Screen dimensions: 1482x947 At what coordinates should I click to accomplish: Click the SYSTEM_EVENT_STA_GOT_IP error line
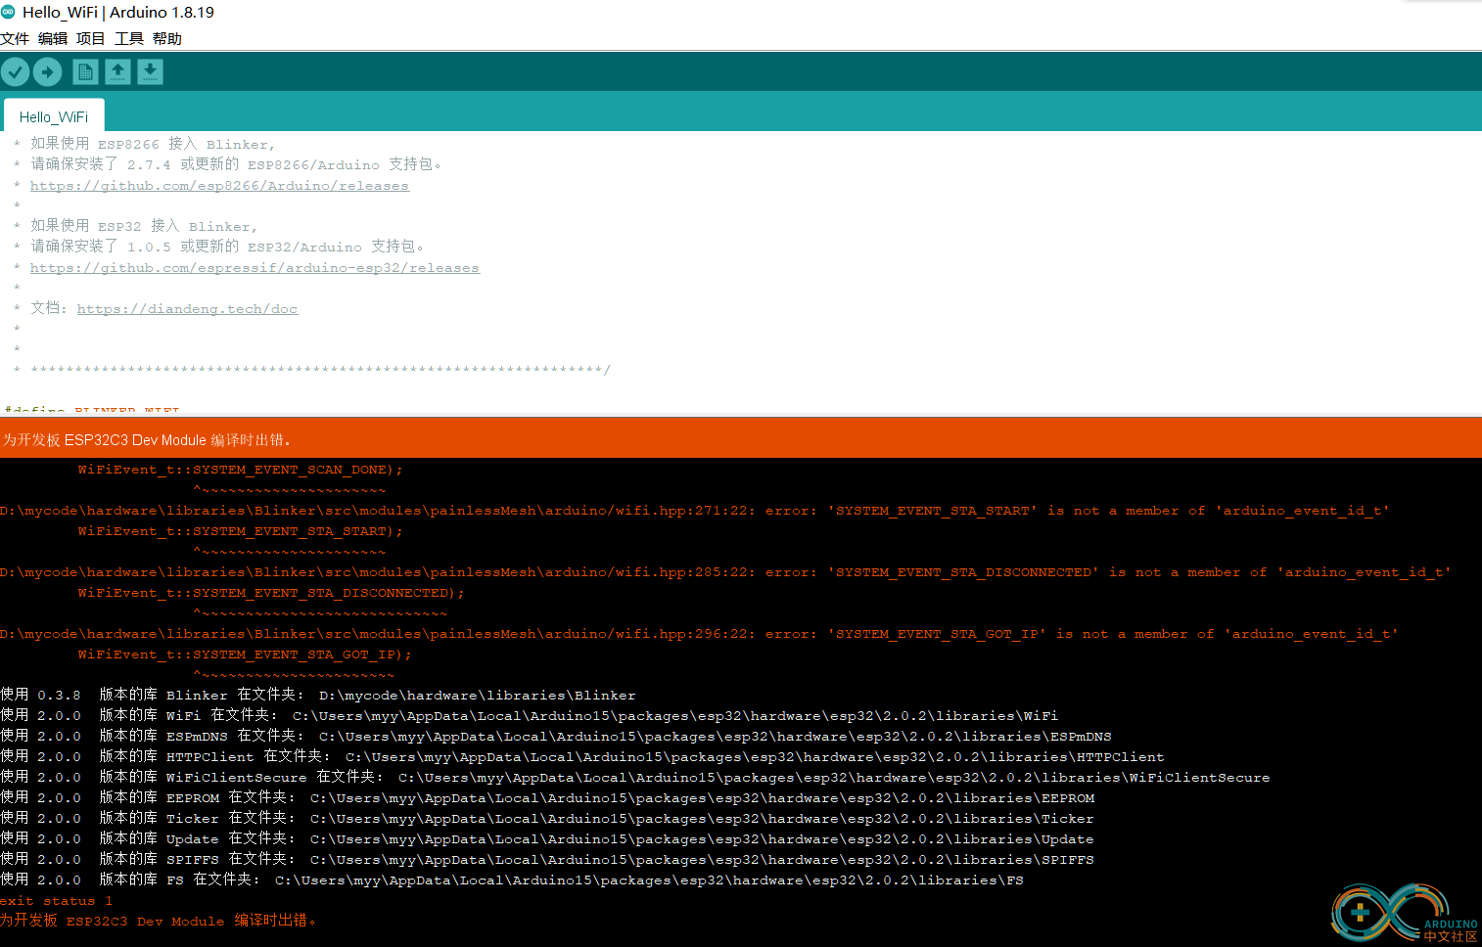pos(699,634)
